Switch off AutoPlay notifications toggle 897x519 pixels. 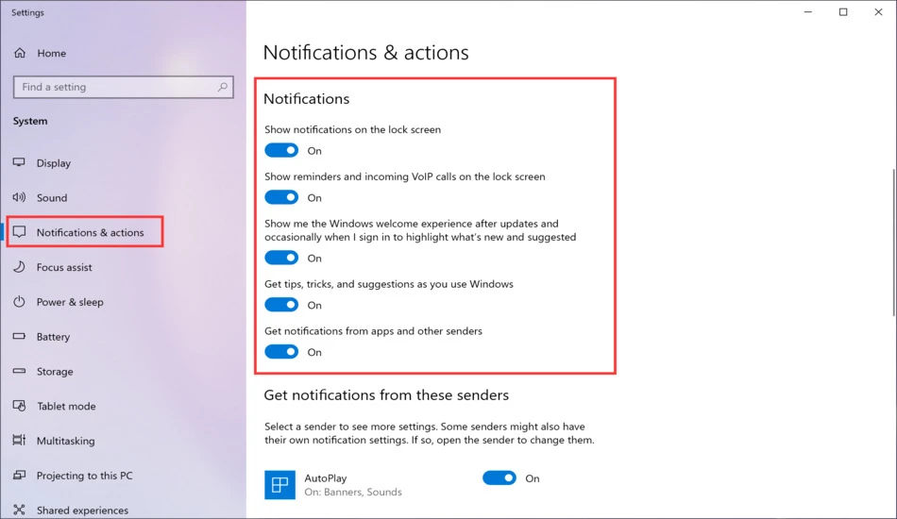pyautogui.click(x=499, y=477)
